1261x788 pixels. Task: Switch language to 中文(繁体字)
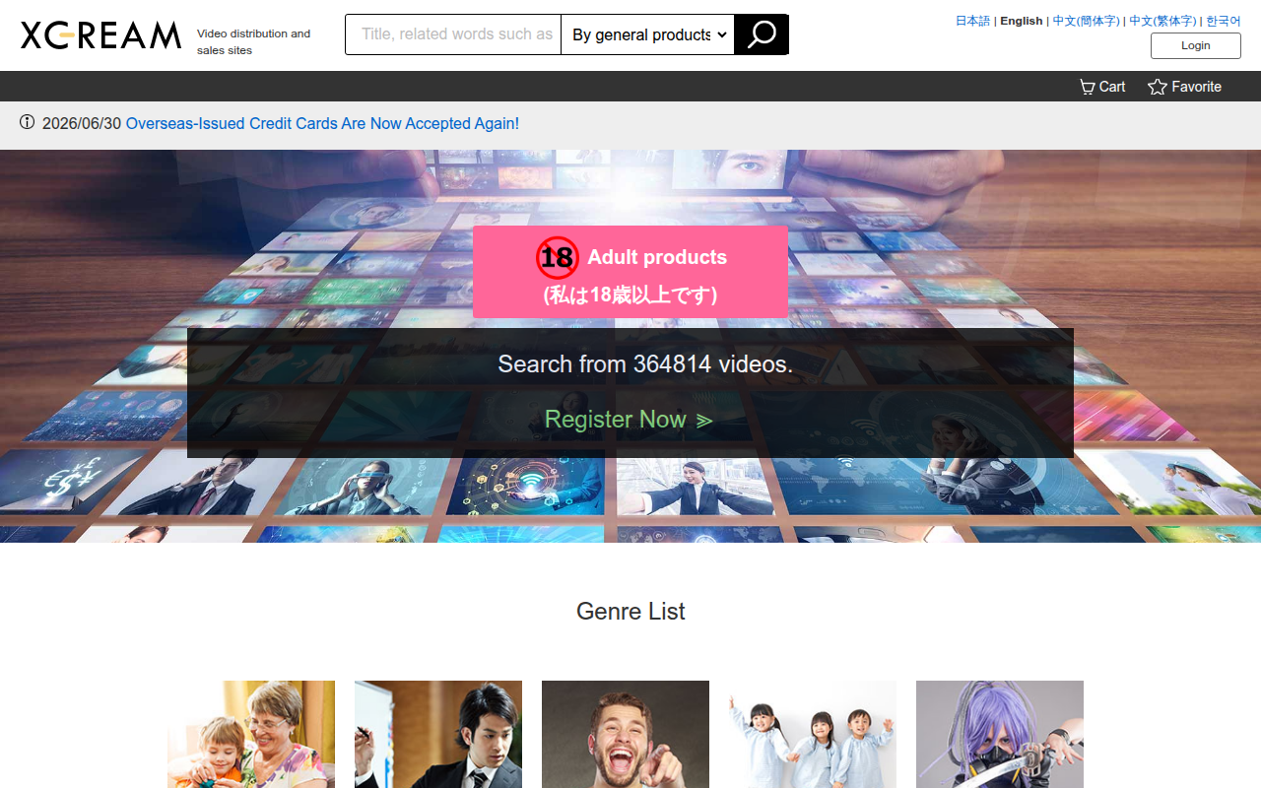tap(1162, 21)
